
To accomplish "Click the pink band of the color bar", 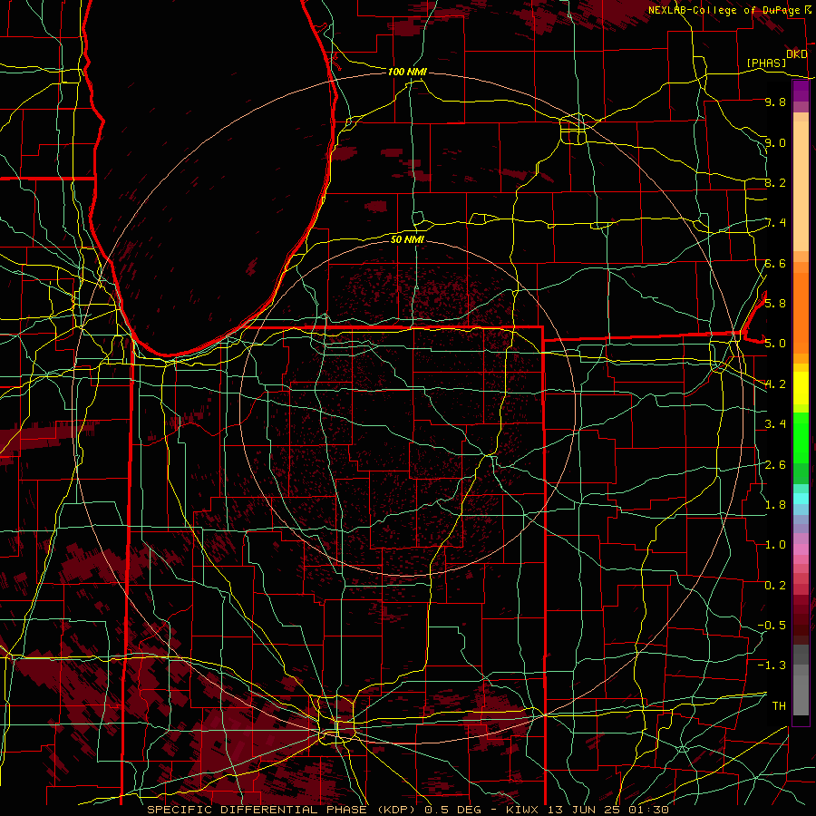I will point(801,549).
